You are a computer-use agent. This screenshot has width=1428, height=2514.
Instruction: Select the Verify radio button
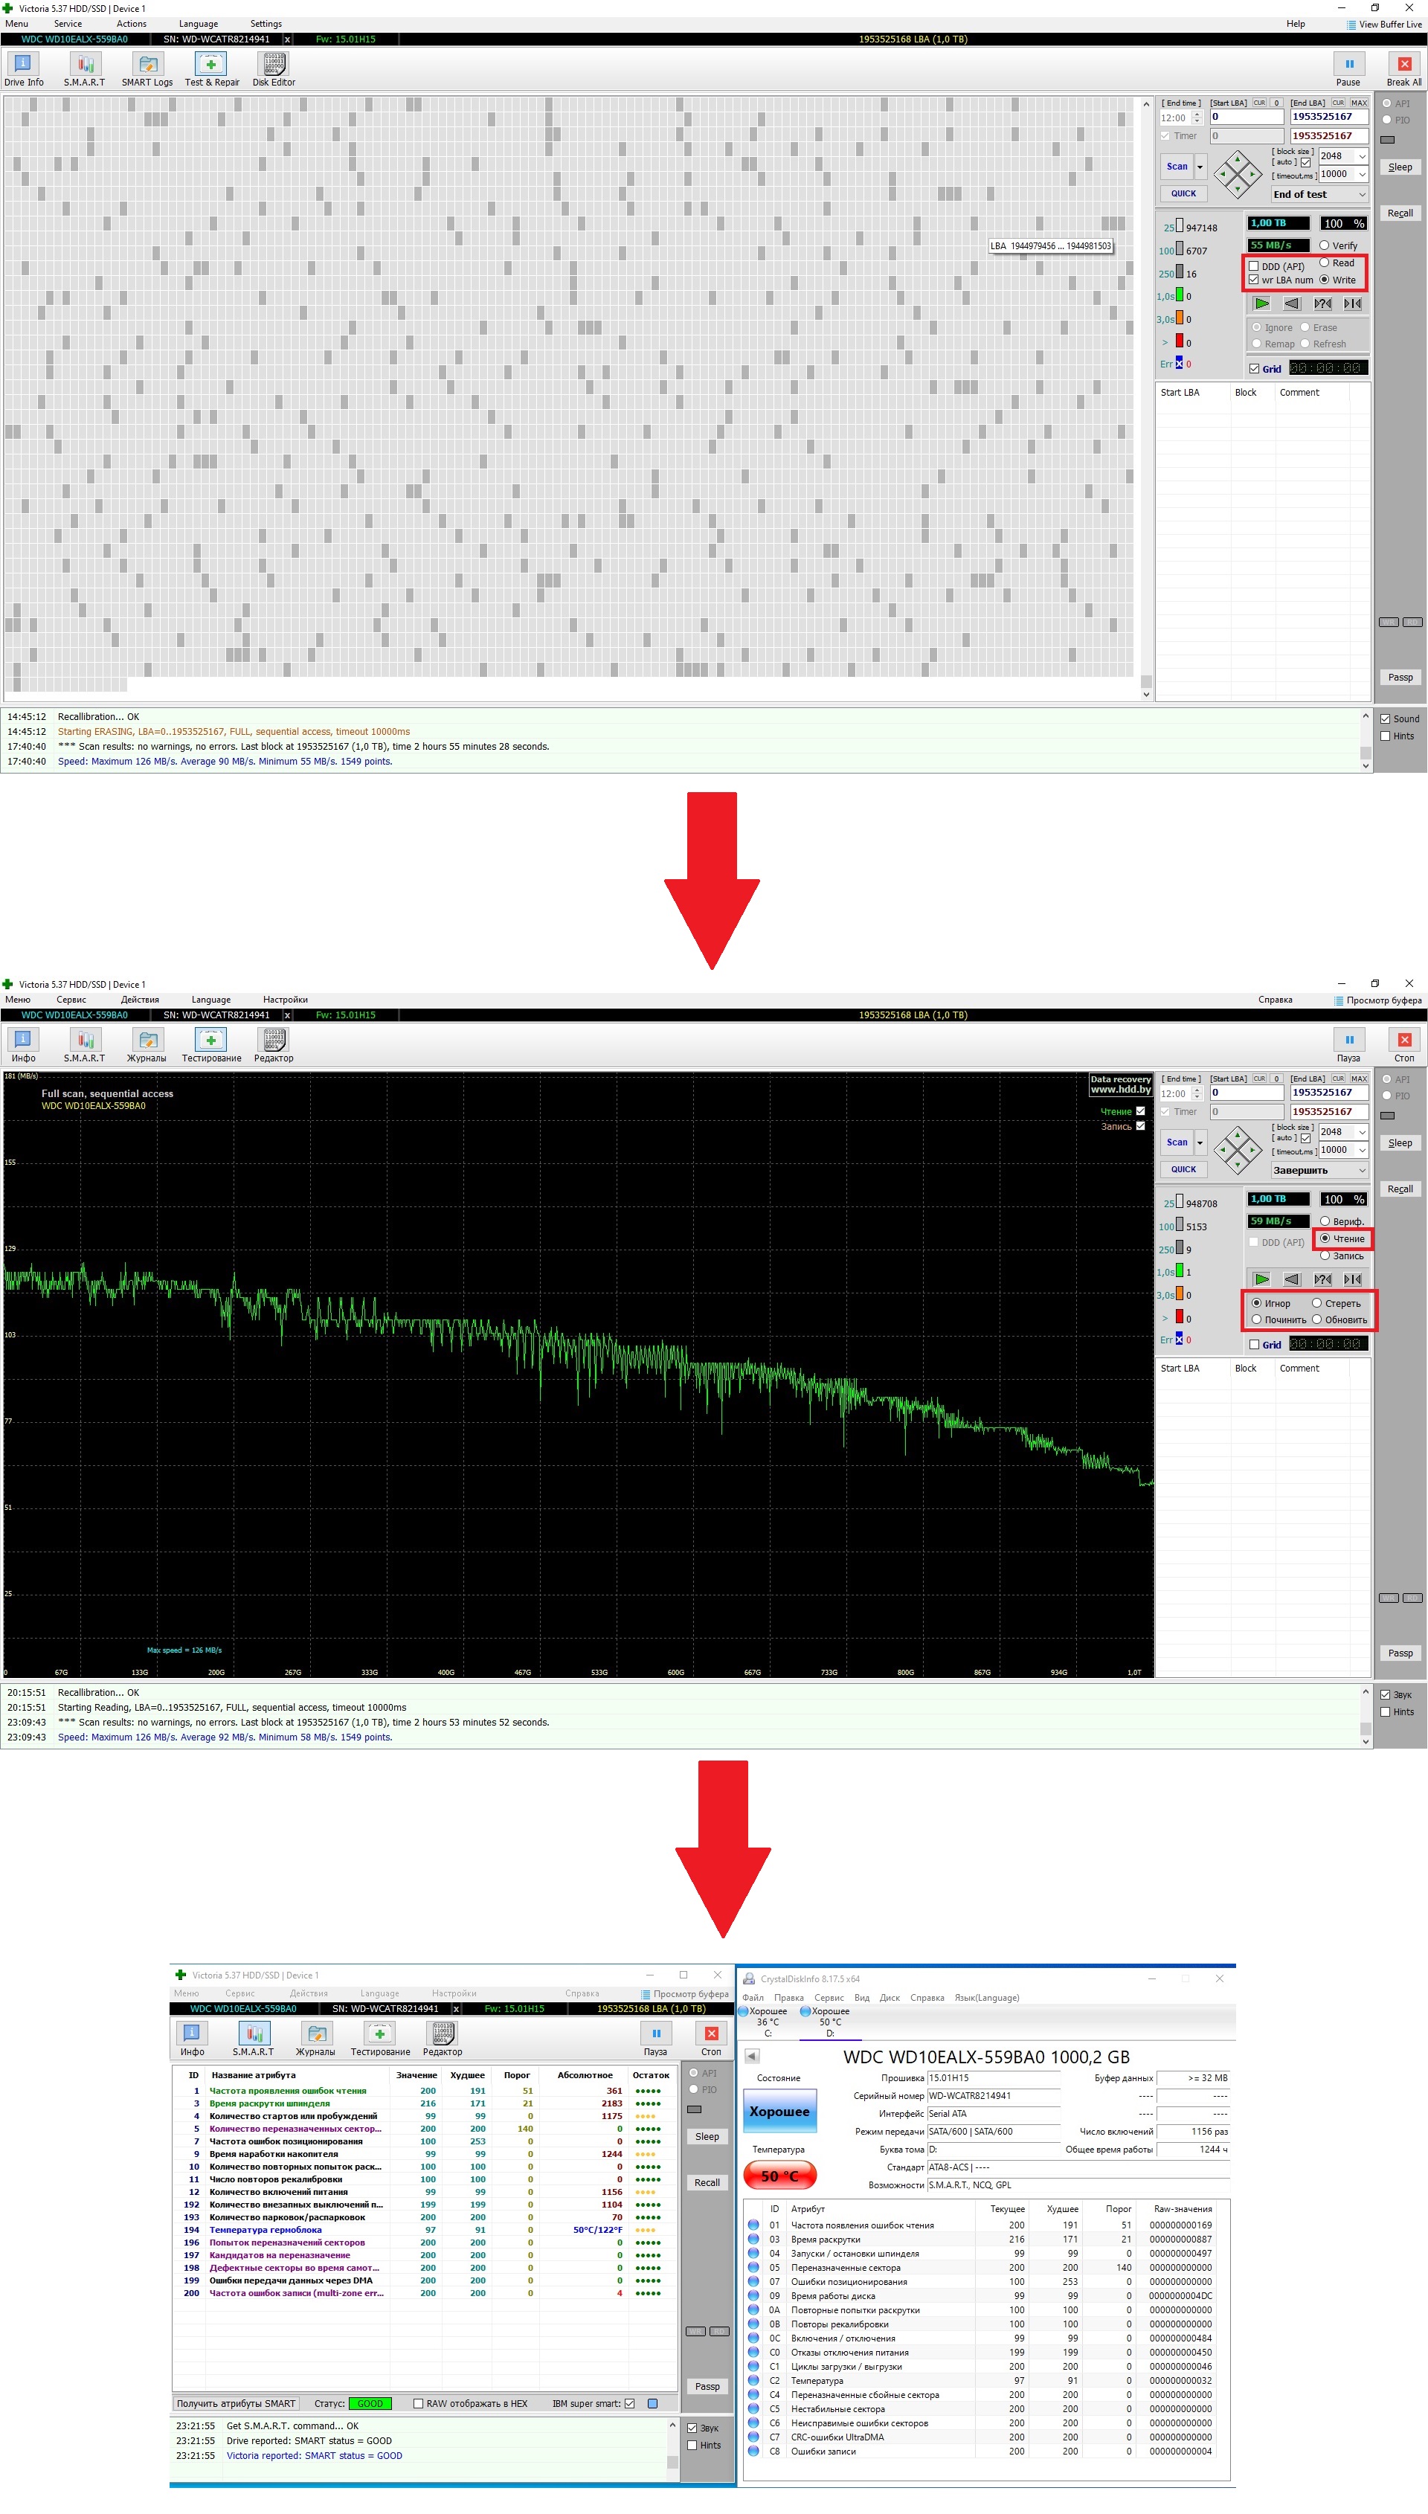pos(1324,245)
